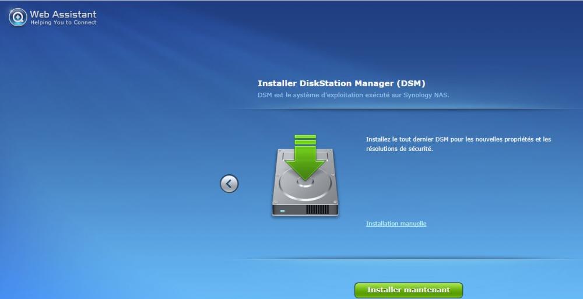Click the Web Assistant magnifier logo icon
The height and width of the screenshot is (299, 583).
17,17
